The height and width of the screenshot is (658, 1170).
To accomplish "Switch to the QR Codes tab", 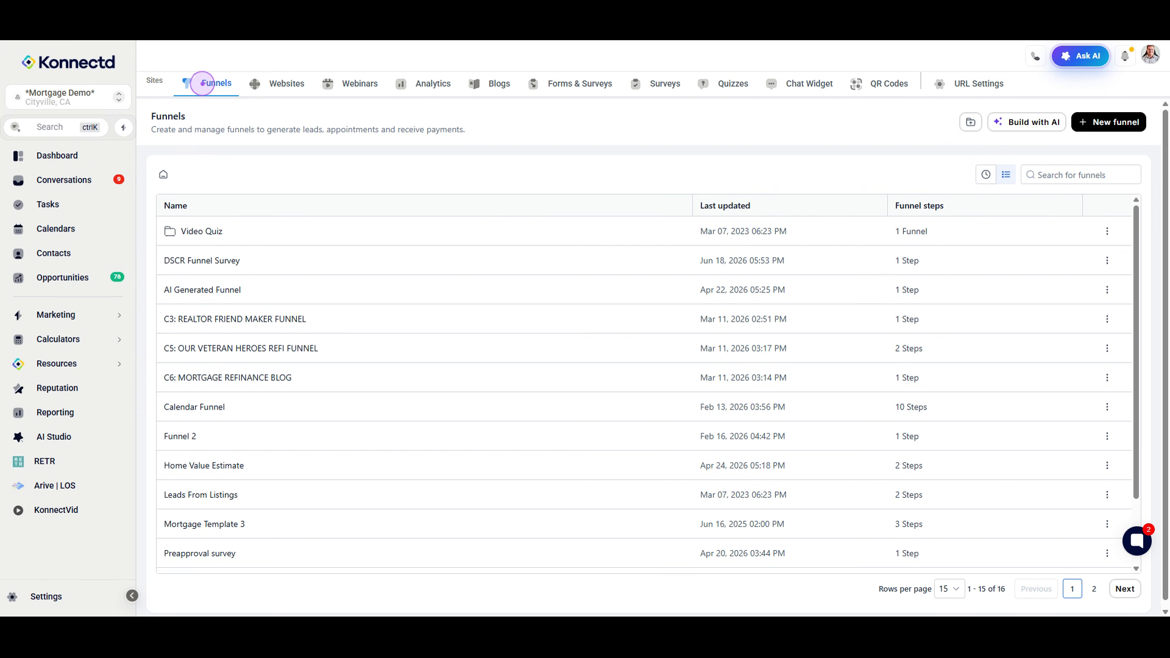I will click(879, 84).
